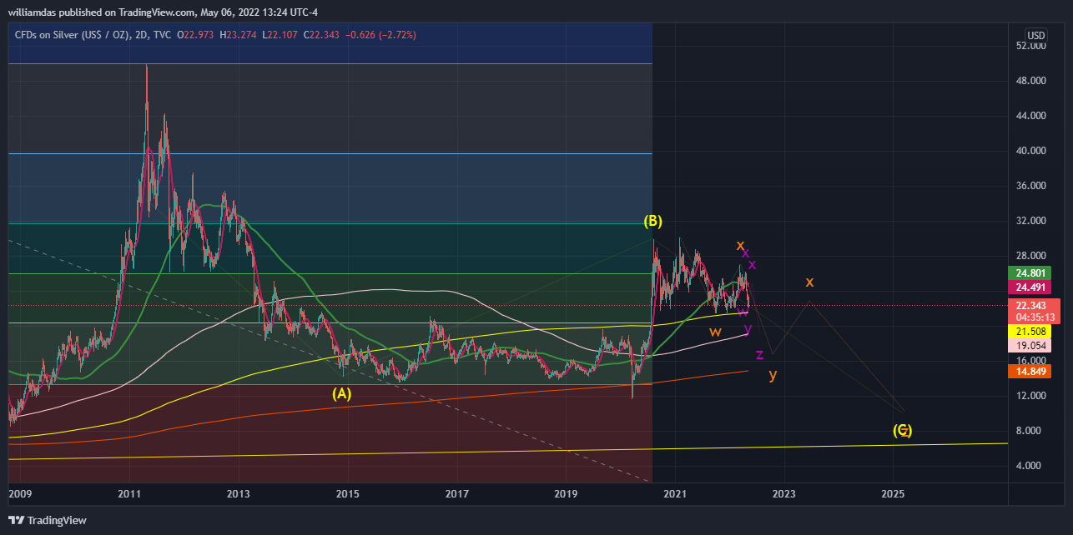Screen dimensions: 1073x535
Task: Click the low value L22.107
Action: 281,35
